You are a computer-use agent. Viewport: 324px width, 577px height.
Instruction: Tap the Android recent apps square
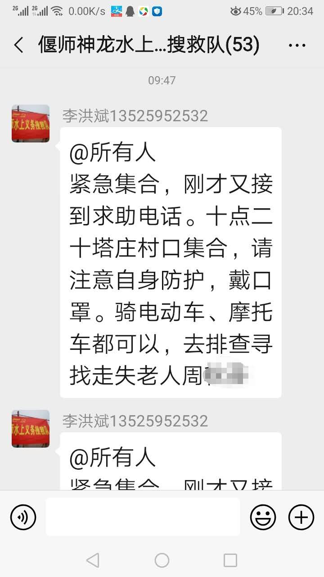(x=230, y=560)
